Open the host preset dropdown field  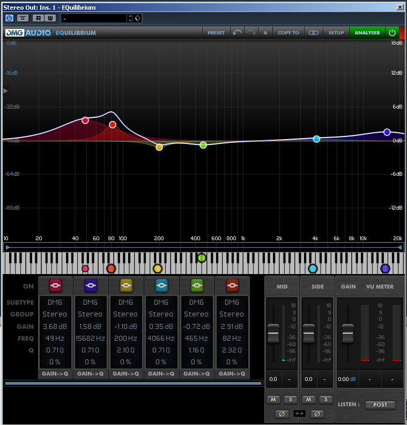[94, 18]
